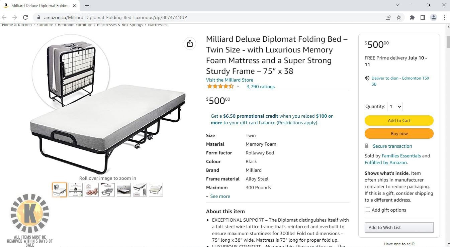
Task: Visit the Milliard Store link
Action: (x=230, y=80)
